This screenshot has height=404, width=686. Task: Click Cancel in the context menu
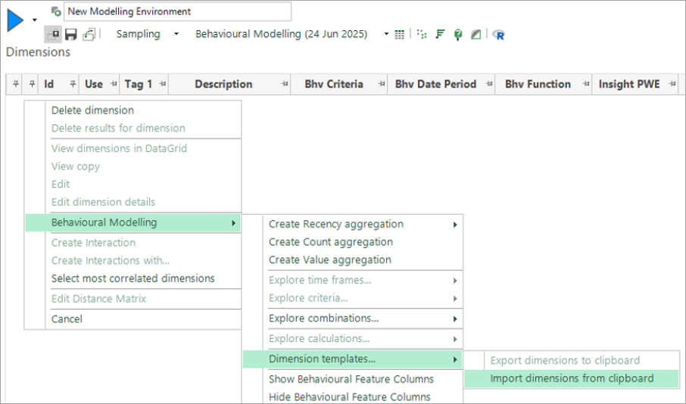(67, 319)
